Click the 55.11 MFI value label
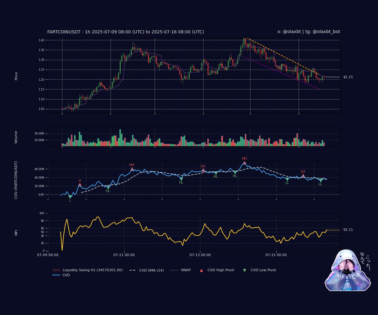The height and width of the screenshot is (315, 378). (348, 230)
